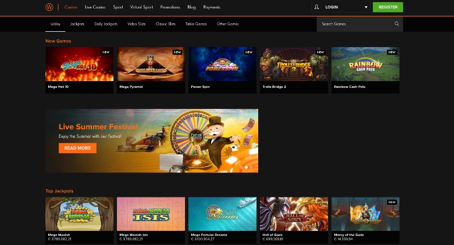Open the Other Games tab
The width and height of the screenshot is (454, 245).
(x=228, y=24)
